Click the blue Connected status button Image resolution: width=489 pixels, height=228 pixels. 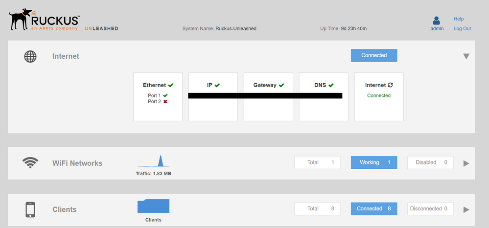374,55
